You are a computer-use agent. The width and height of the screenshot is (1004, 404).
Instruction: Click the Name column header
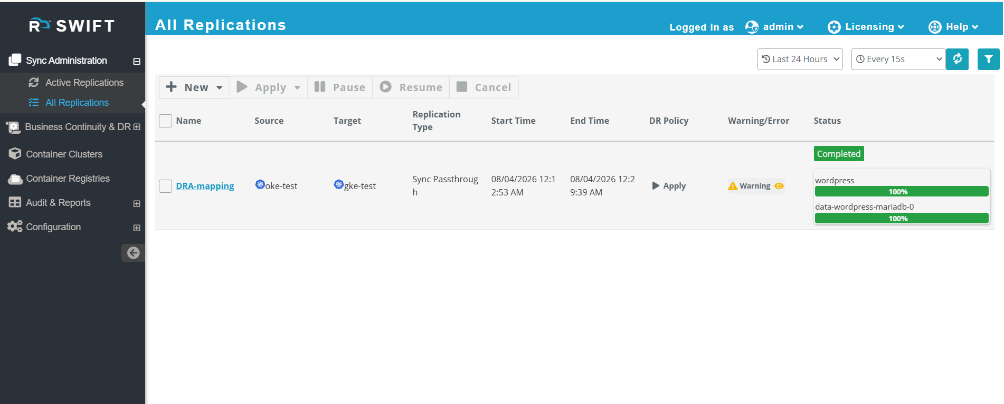pyautogui.click(x=188, y=121)
